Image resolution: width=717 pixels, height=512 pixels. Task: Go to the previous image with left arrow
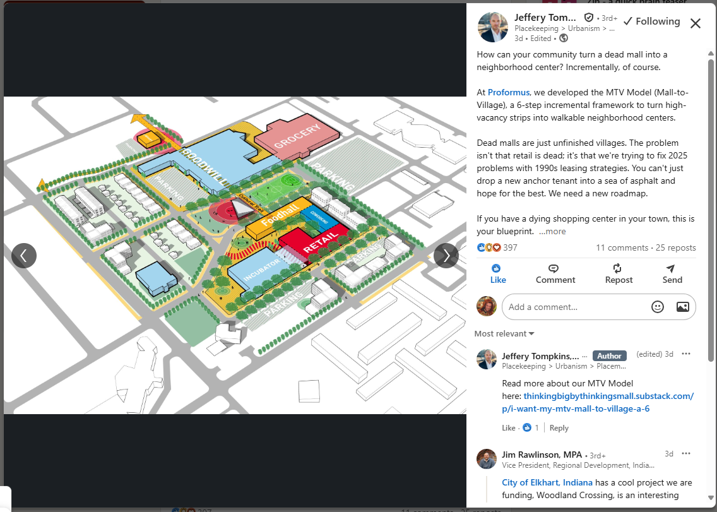point(24,256)
